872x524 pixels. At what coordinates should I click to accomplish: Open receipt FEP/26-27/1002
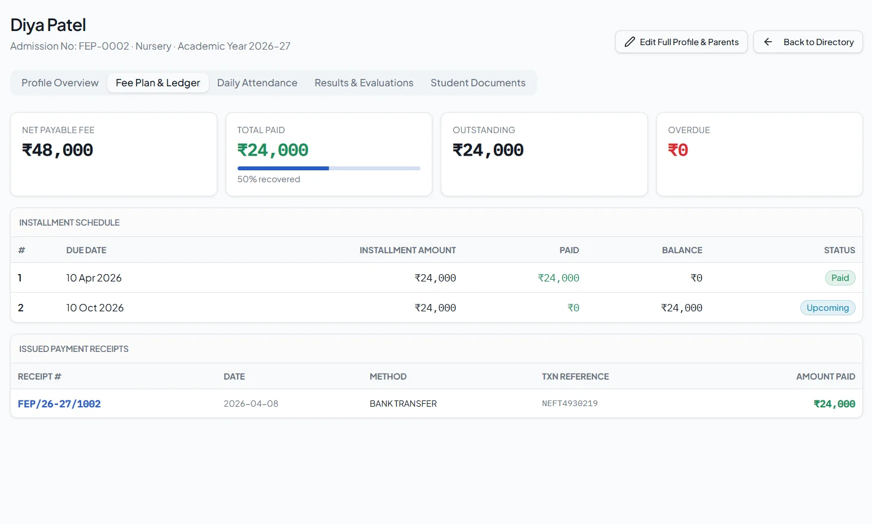point(59,404)
